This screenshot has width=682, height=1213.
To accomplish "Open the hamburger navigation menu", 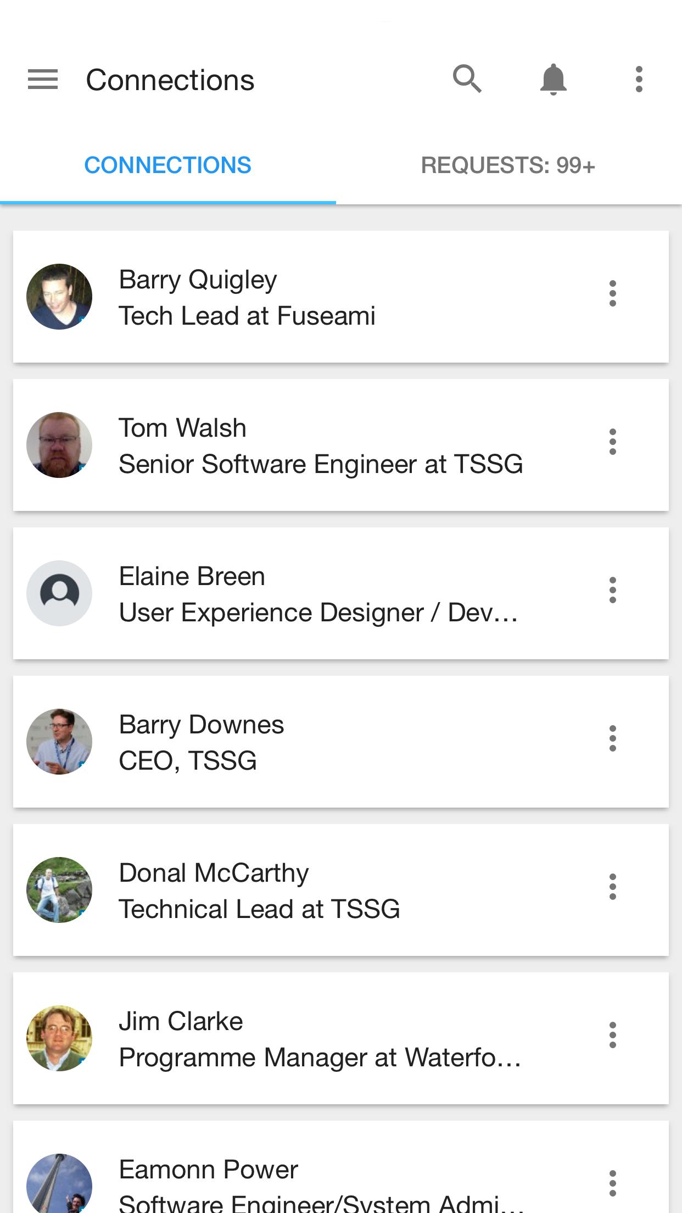I will tap(43, 80).
